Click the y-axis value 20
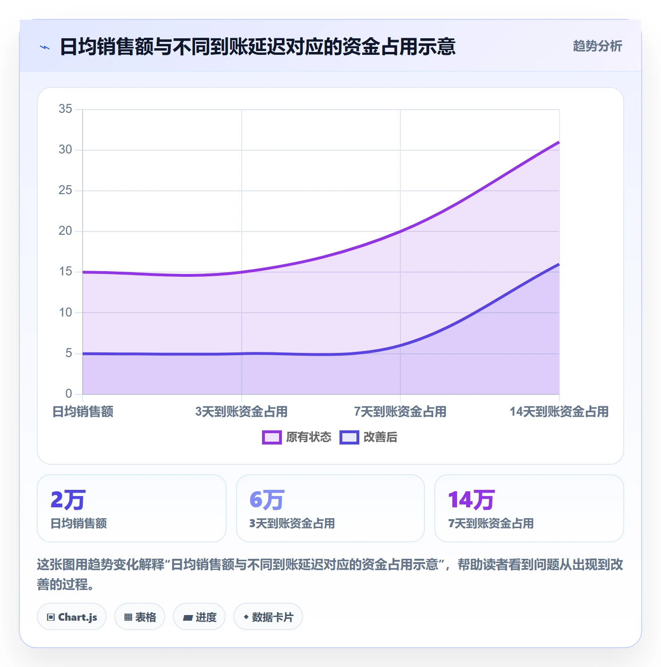 pos(65,231)
